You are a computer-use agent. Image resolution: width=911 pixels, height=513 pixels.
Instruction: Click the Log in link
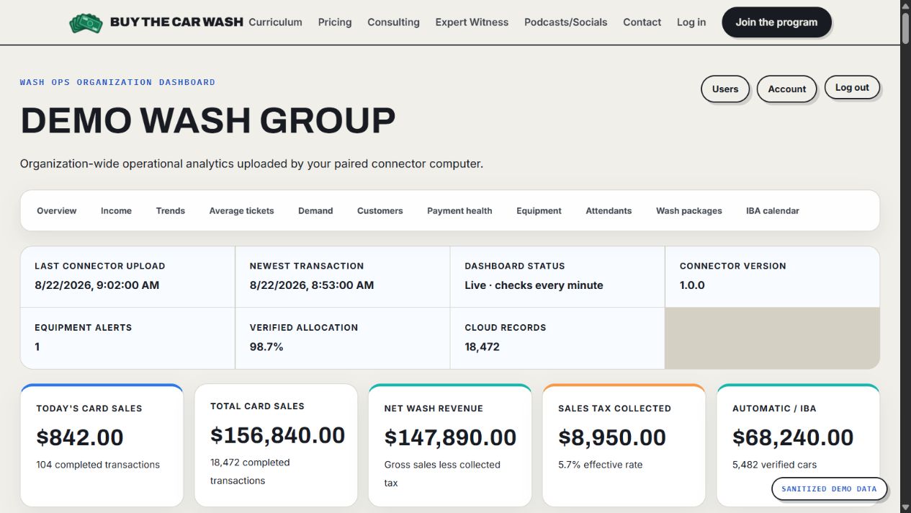(691, 22)
